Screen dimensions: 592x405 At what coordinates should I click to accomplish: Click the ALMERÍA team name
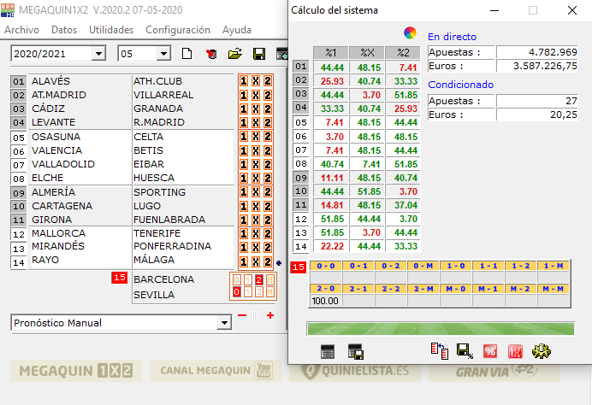pos(53,192)
